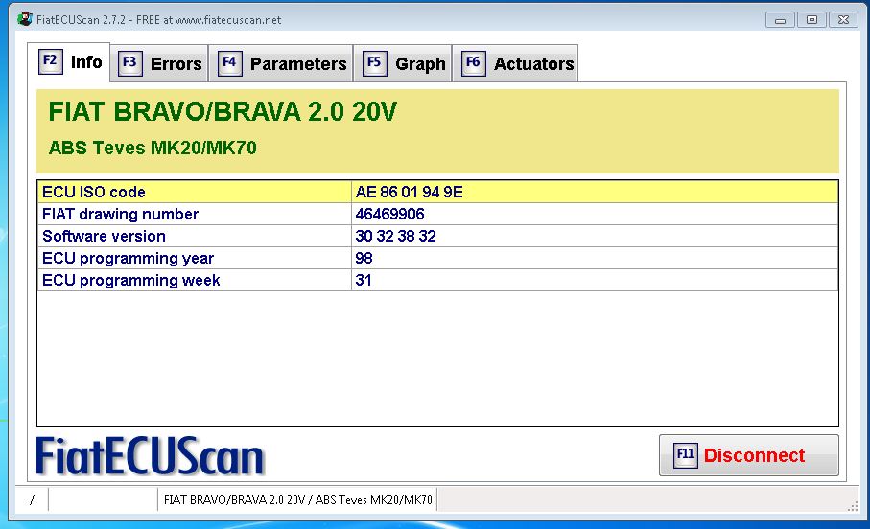Disconnect from the ECU

click(x=749, y=455)
